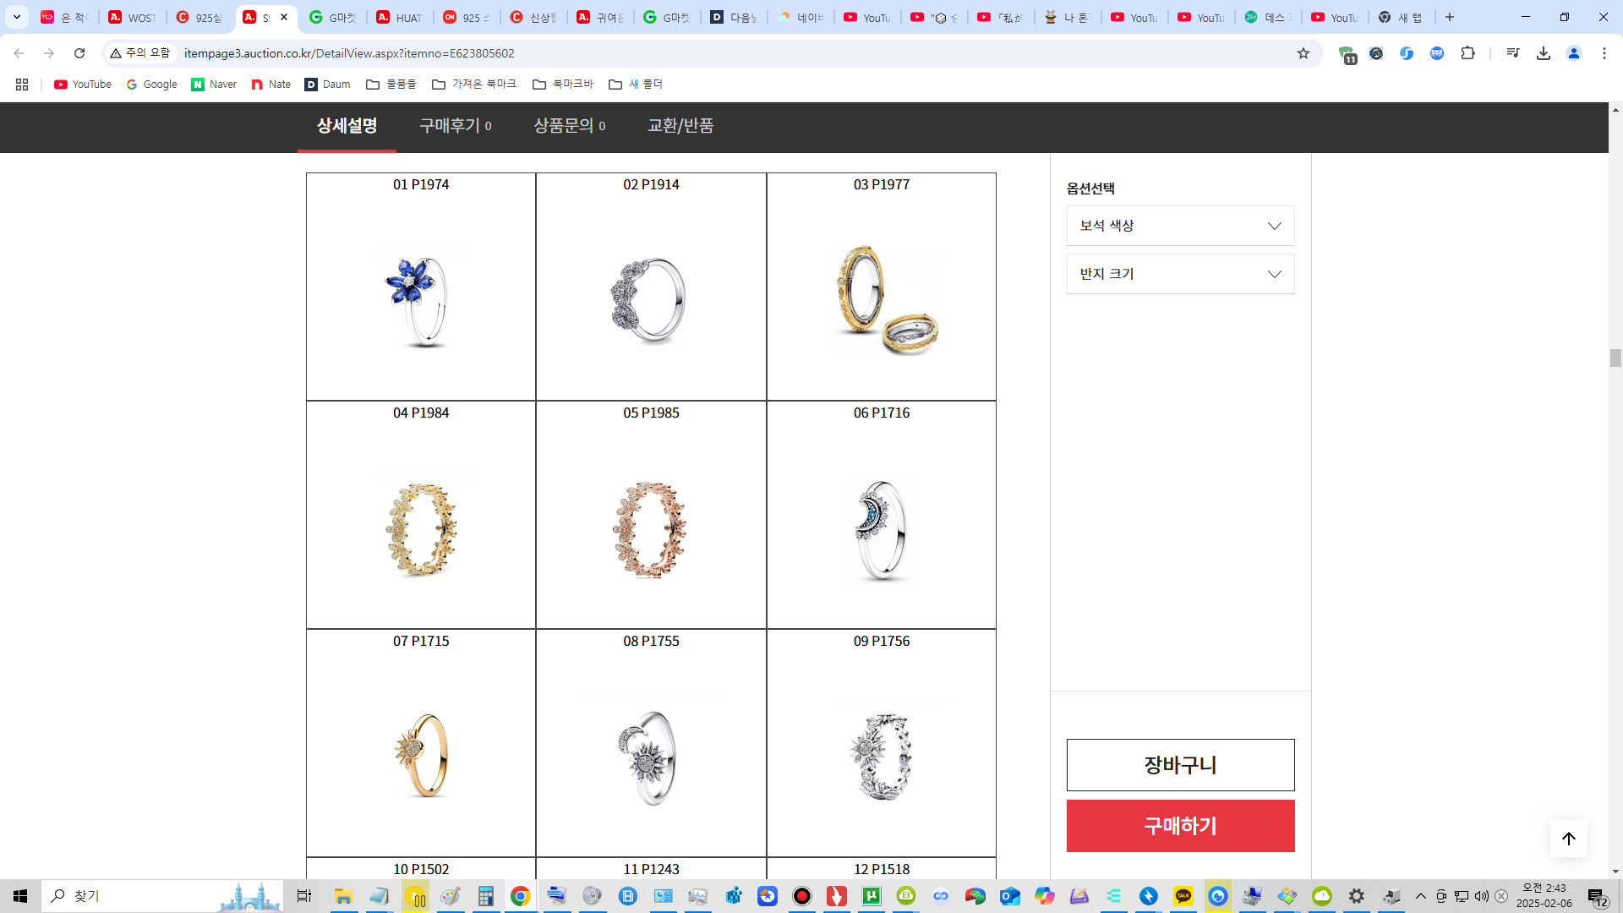Expand the 보석 색상 option dropdown
Image resolution: width=1623 pixels, height=913 pixels.
pyautogui.click(x=1180, y=226)
